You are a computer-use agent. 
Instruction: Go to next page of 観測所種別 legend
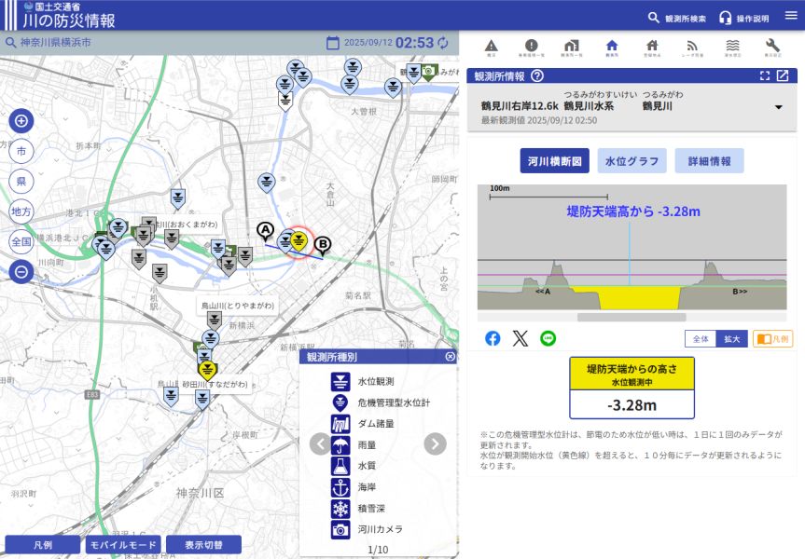point(435,443)
